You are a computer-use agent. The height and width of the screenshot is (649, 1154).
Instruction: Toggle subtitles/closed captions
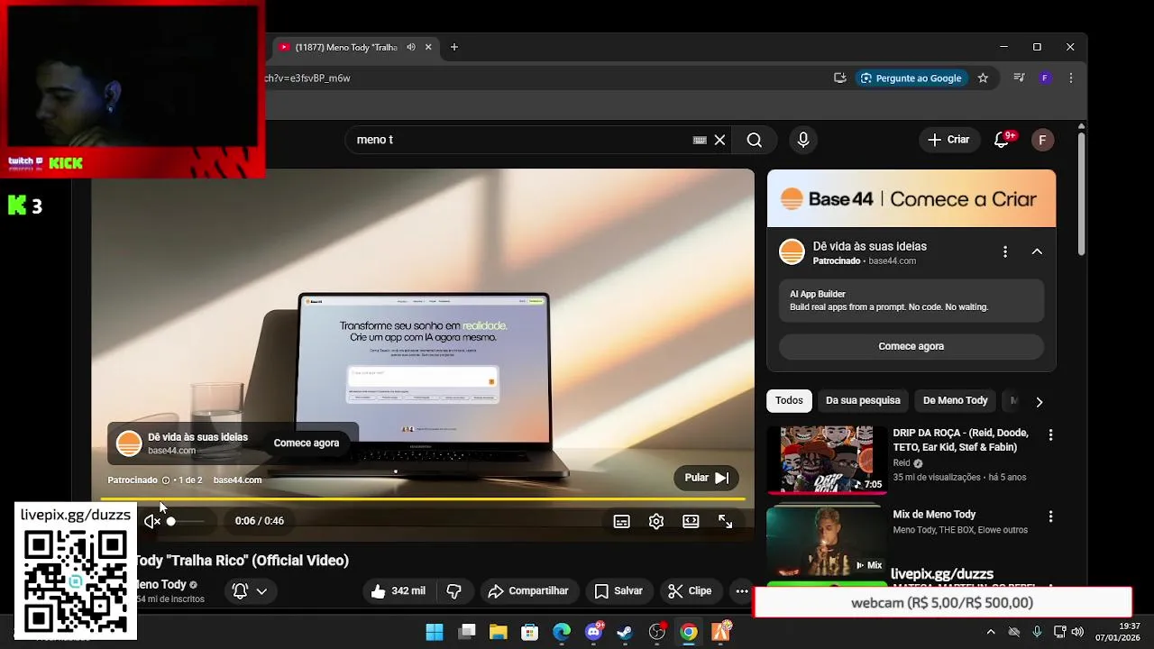621,521
